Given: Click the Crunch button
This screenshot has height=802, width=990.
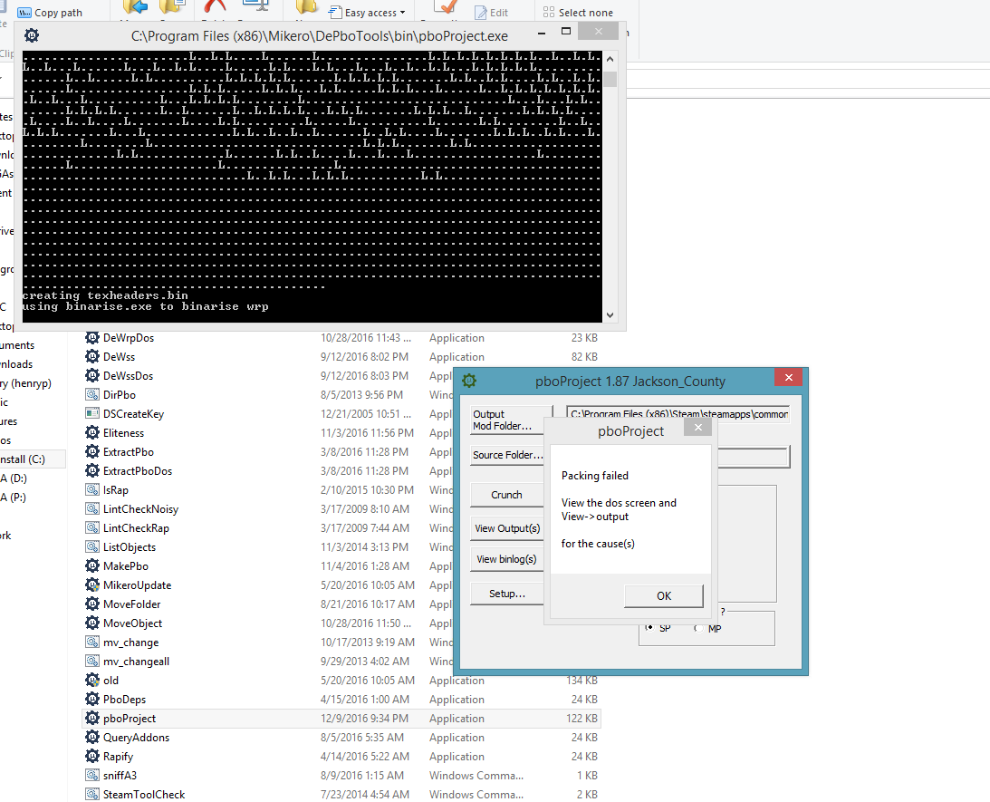Looking at the screenshot, I should tap(507, 495).
